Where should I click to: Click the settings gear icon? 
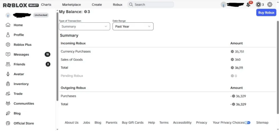click(270, 5)
